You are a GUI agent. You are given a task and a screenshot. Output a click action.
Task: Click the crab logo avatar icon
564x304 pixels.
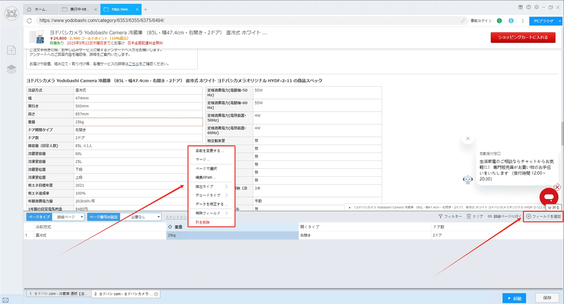tap(11, 13)
